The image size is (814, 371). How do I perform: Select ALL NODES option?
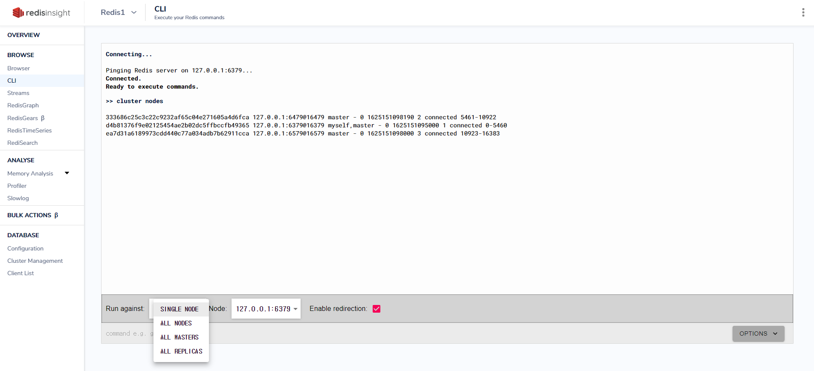click(181, 323)
